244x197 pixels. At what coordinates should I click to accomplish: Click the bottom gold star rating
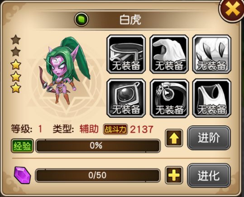pos(16,88)
